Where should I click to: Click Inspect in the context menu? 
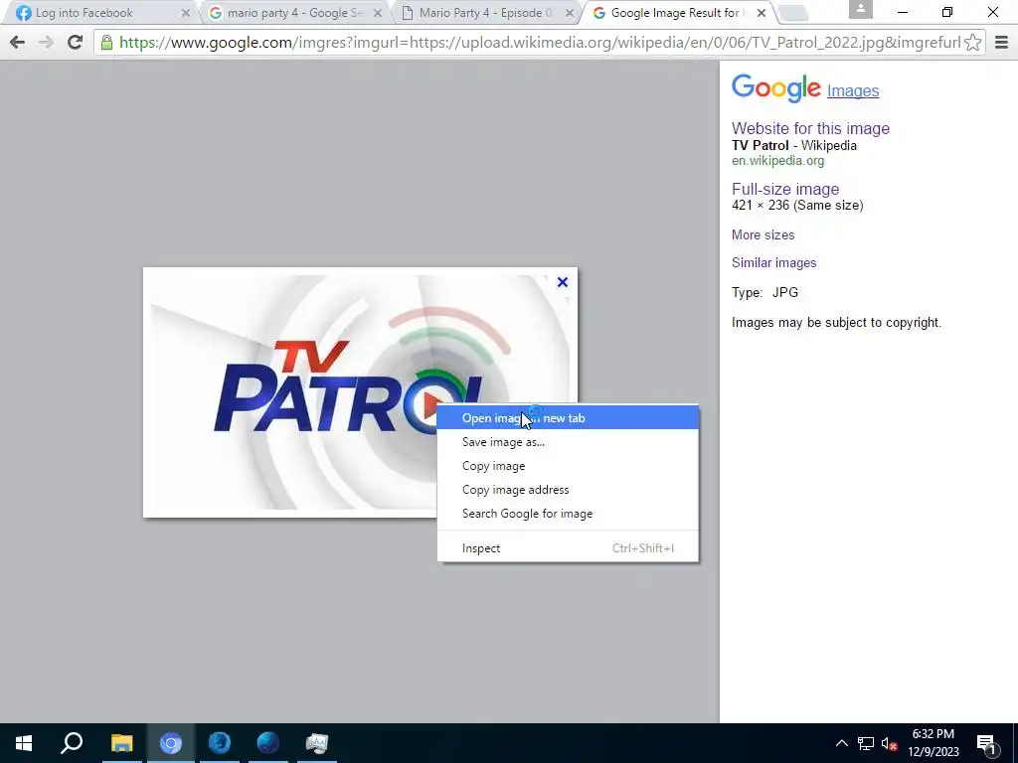[x=568, y=548]
